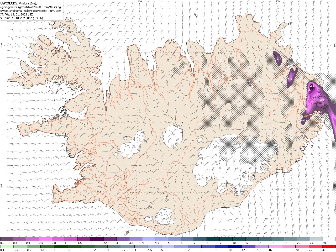Click the deep navy blue swatch in rain legend
This screenshot has width=336, height=252.
235,246
